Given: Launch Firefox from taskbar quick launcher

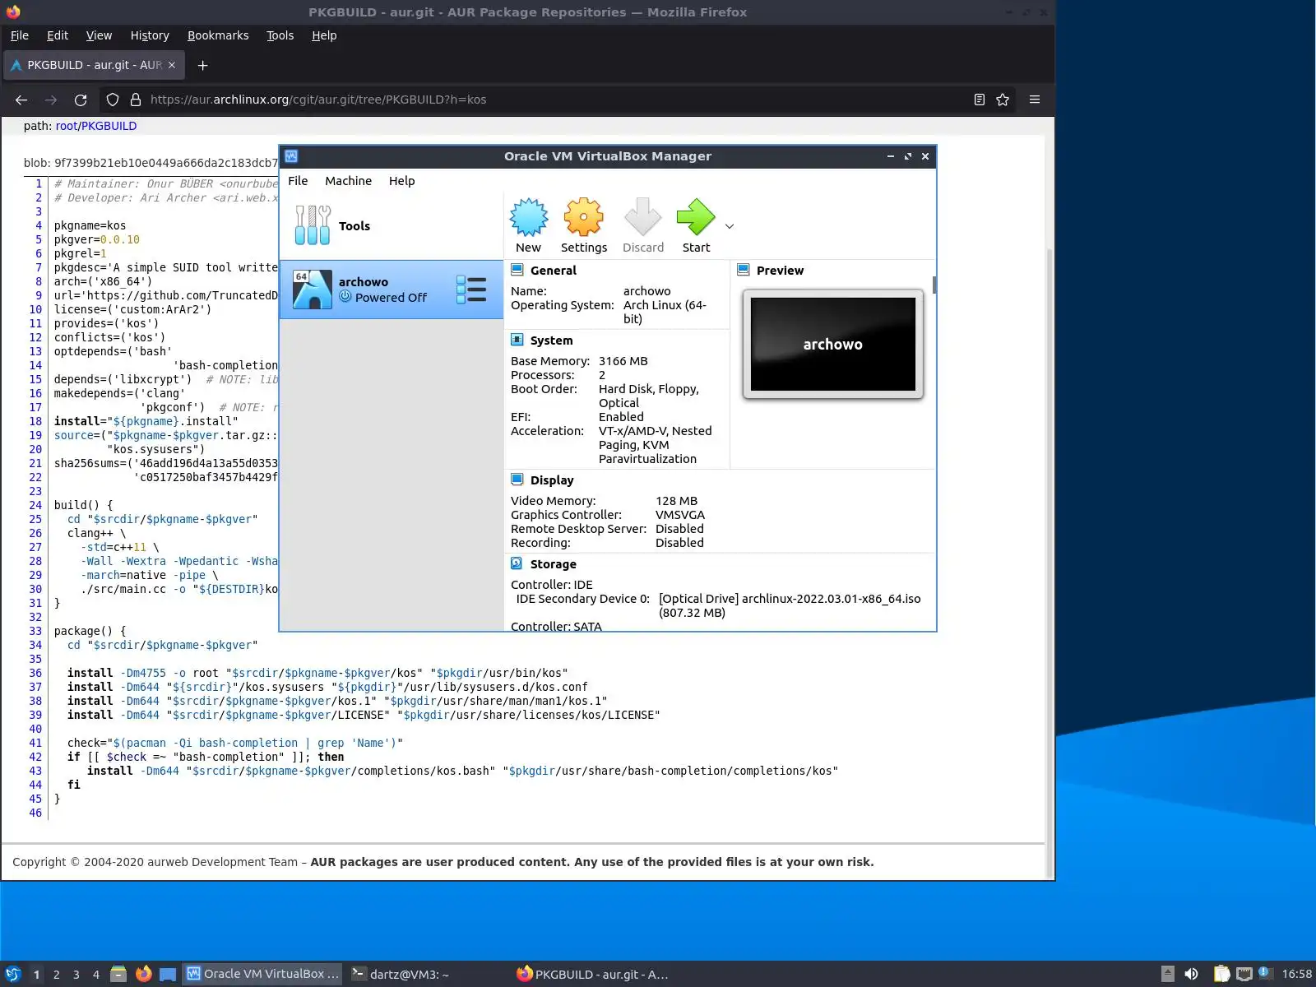Looking at the screenshot, I should [x=143, y=974].
